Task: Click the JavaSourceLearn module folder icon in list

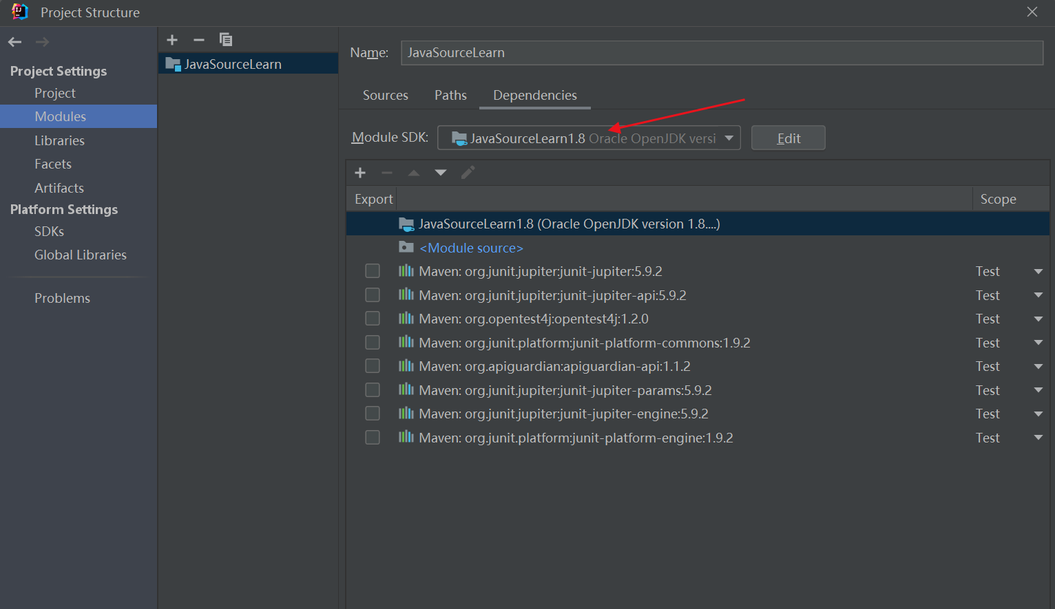Action: pos(173,64)
